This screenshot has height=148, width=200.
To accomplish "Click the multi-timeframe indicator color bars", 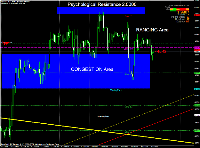I will (x=180, y=9).
